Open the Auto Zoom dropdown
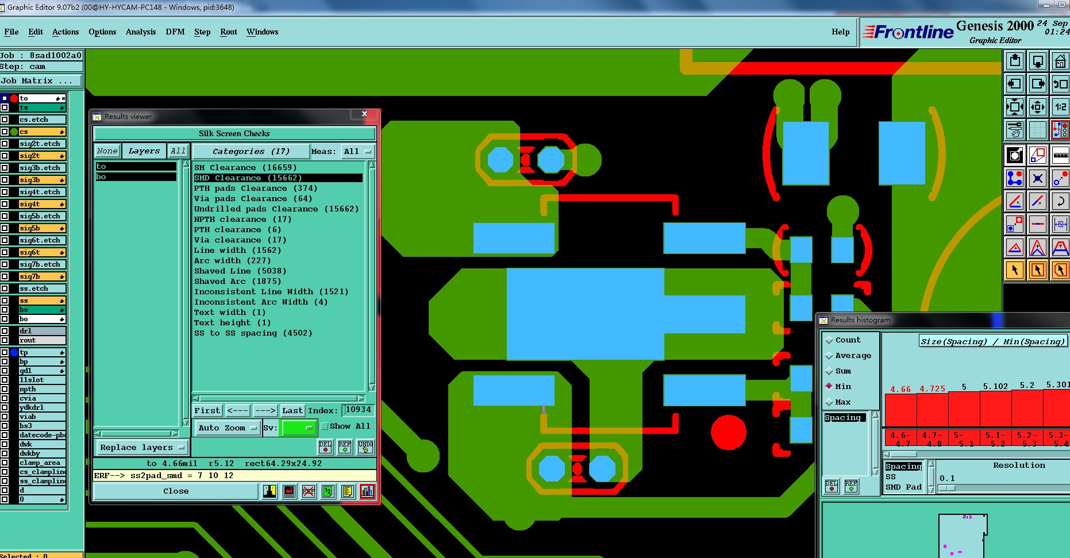The width and height of the screenshot is (1070, 558). [227, 428]
